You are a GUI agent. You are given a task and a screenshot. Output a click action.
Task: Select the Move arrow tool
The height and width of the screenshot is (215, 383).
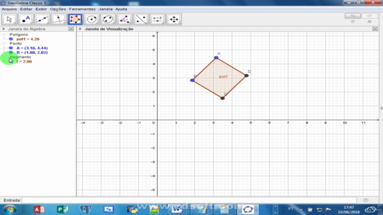pos(10,19)
